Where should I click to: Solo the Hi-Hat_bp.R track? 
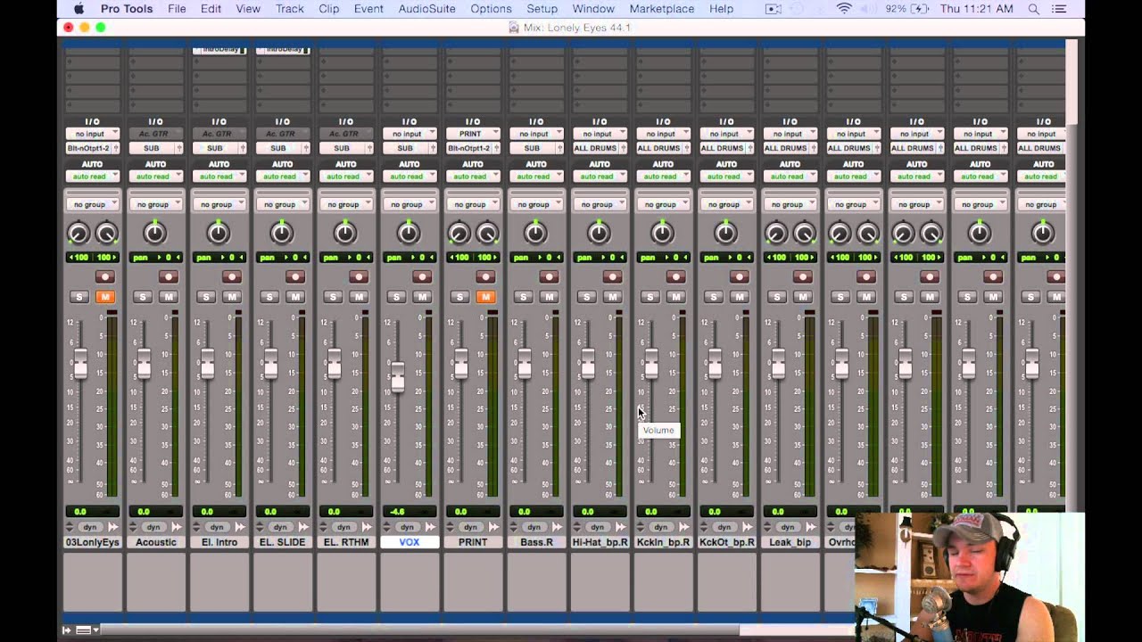586,297
